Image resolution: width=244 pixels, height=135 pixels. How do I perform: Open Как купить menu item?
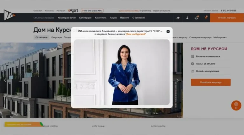click(x=101, y=18)
